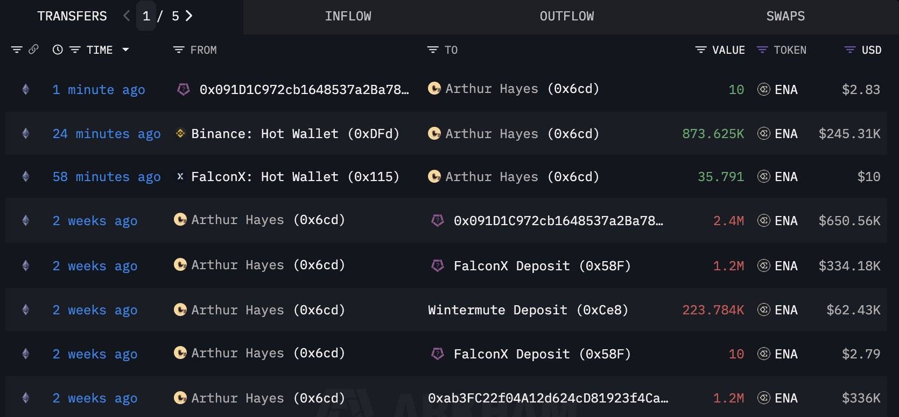Toggle the VALUE column filter

tap(700, 50)
